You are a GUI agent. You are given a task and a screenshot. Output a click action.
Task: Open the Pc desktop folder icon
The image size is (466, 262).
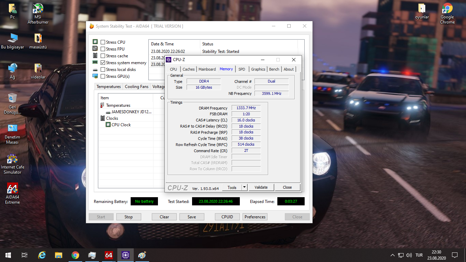coord(12,11)
